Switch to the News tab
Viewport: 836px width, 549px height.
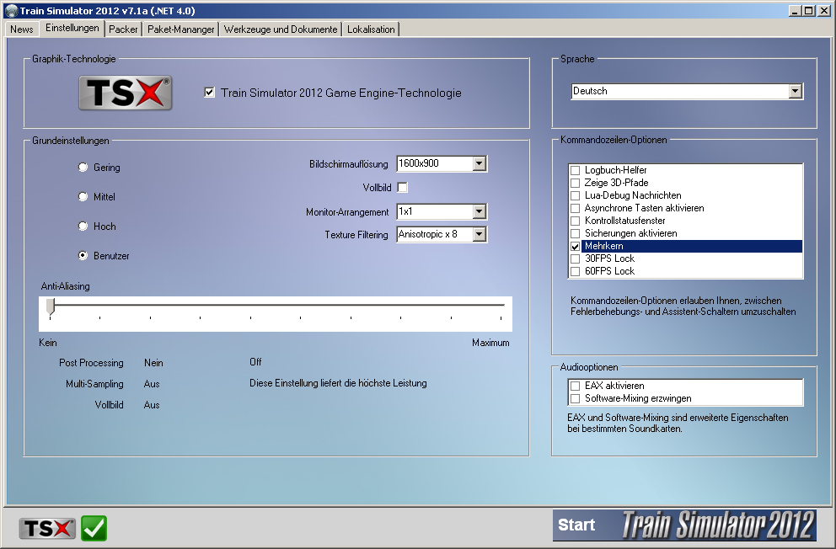click(x=22, y=29)
